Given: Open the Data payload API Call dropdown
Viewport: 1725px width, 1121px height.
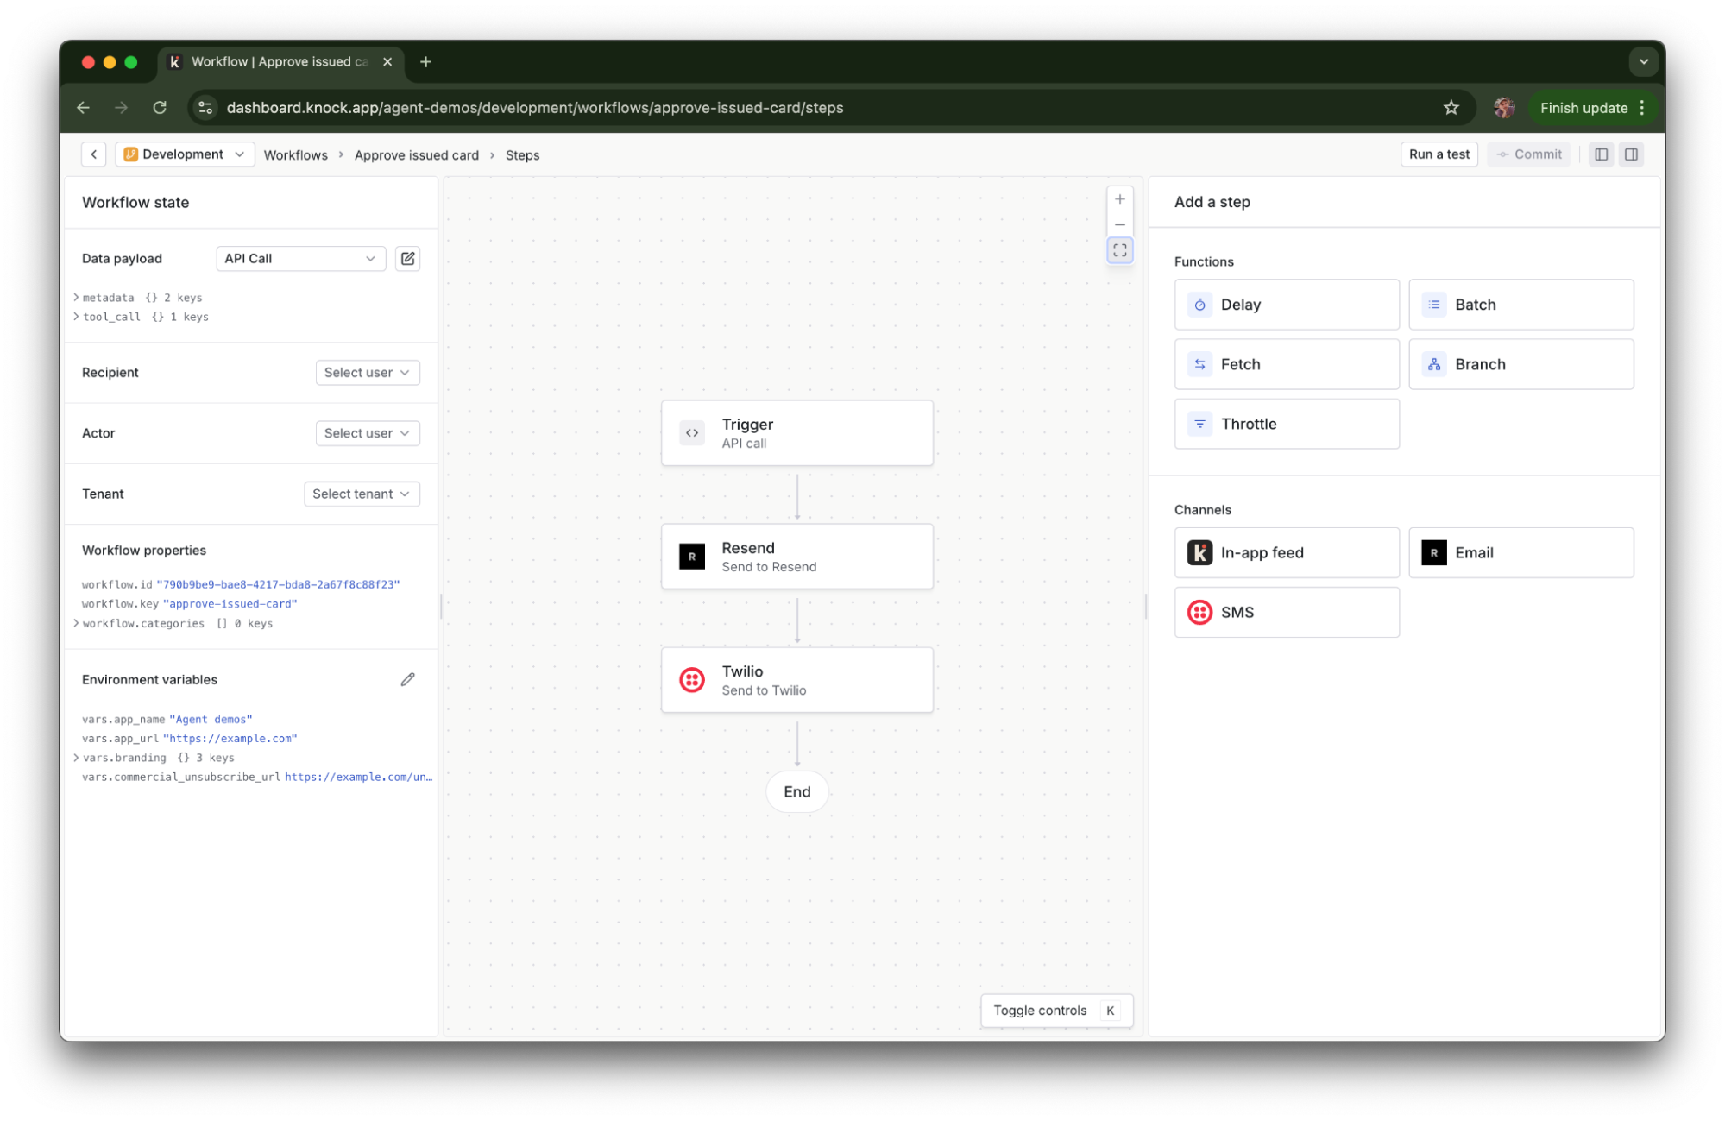Looking at the screenshot, I should [299, 258].
